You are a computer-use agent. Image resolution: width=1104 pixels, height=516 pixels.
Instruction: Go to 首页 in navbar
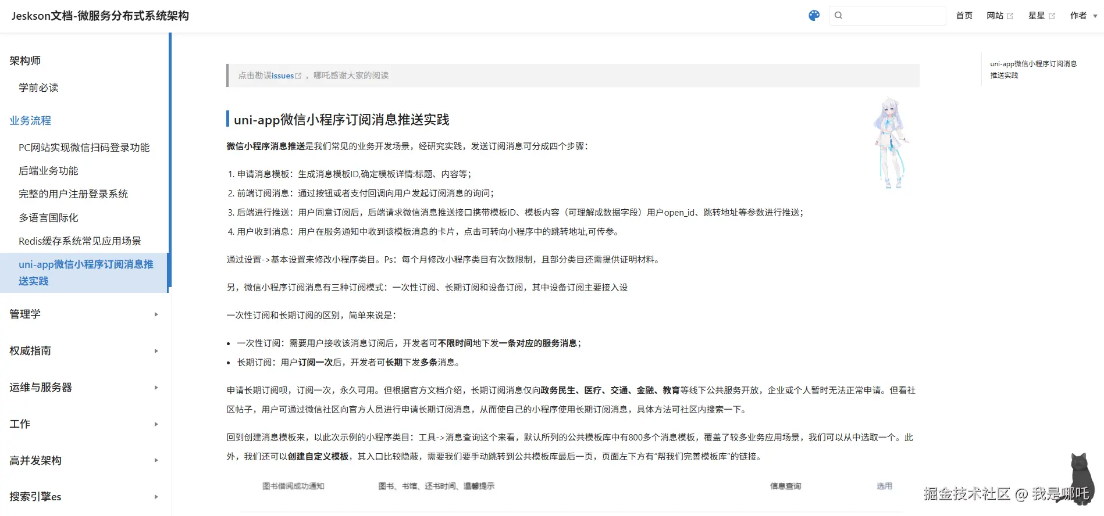(964, 16)
